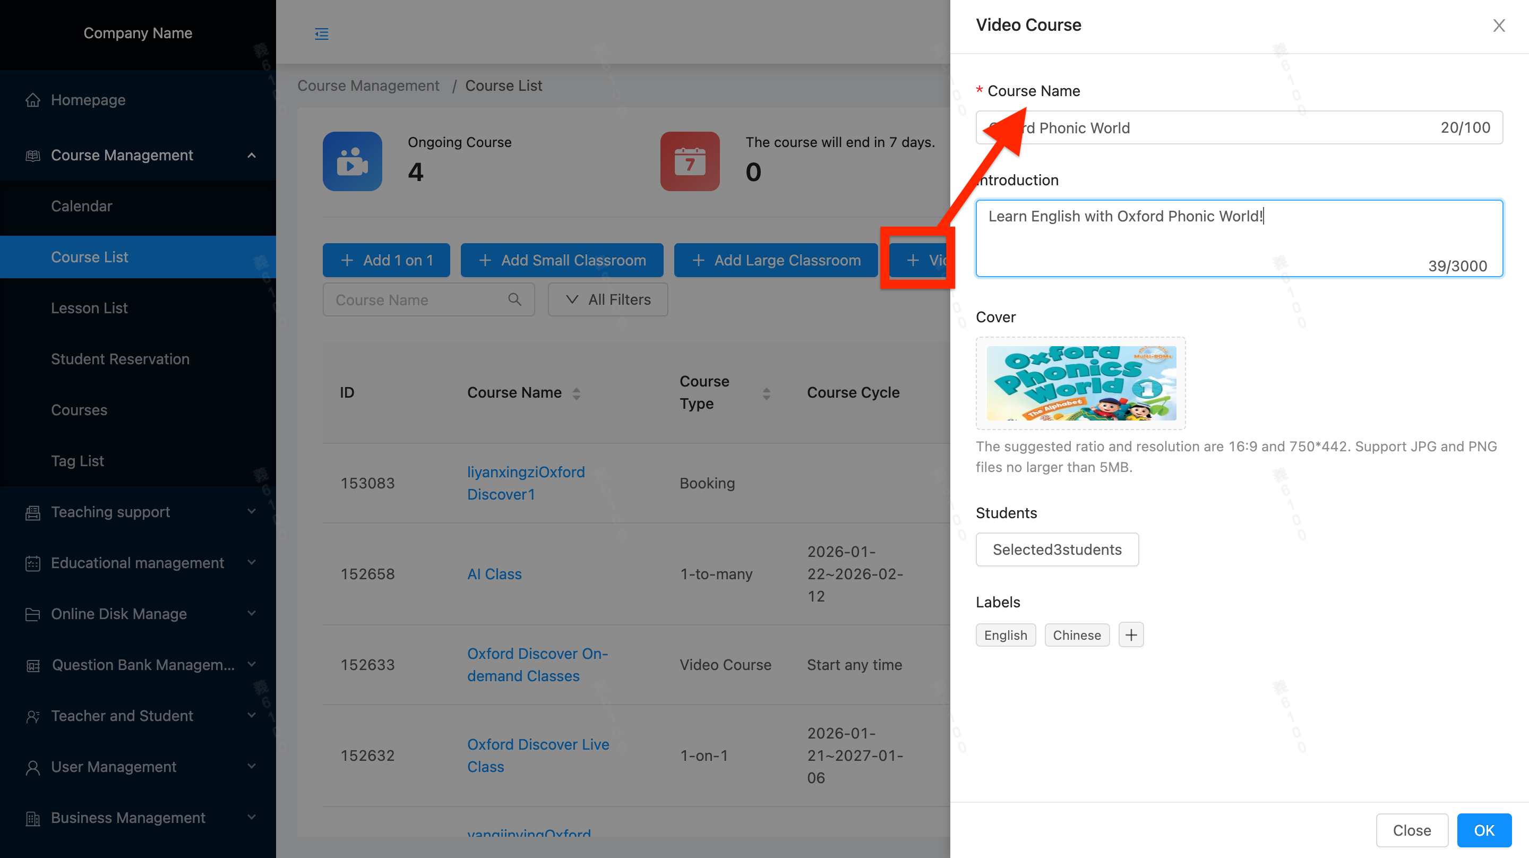Click the sidebar collapse hamburger icon
Screen dimensions: 1529x858
(321, 34)
